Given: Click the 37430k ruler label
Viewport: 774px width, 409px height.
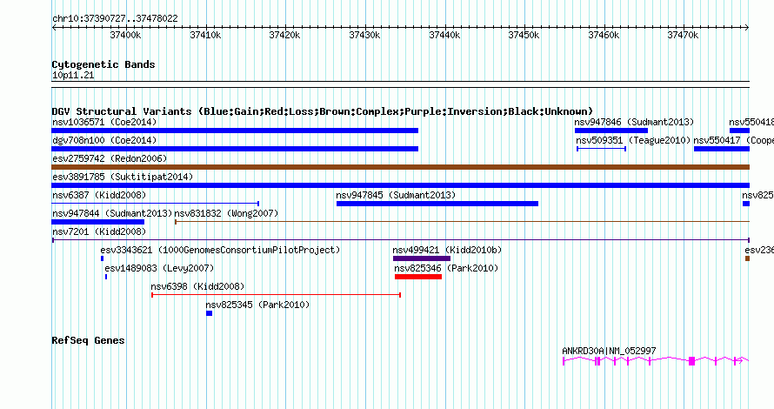Looking at the screenshot, I should (364, 35).
